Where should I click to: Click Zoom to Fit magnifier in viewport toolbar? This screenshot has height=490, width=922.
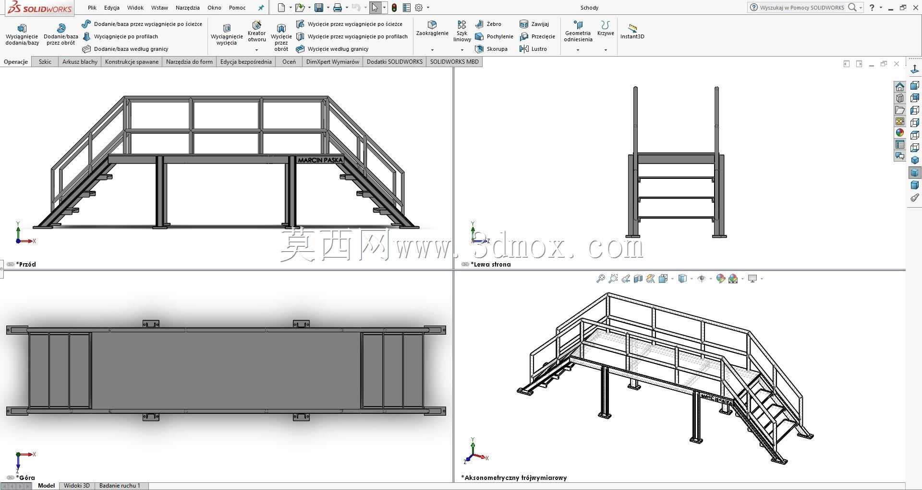[601, 279]
